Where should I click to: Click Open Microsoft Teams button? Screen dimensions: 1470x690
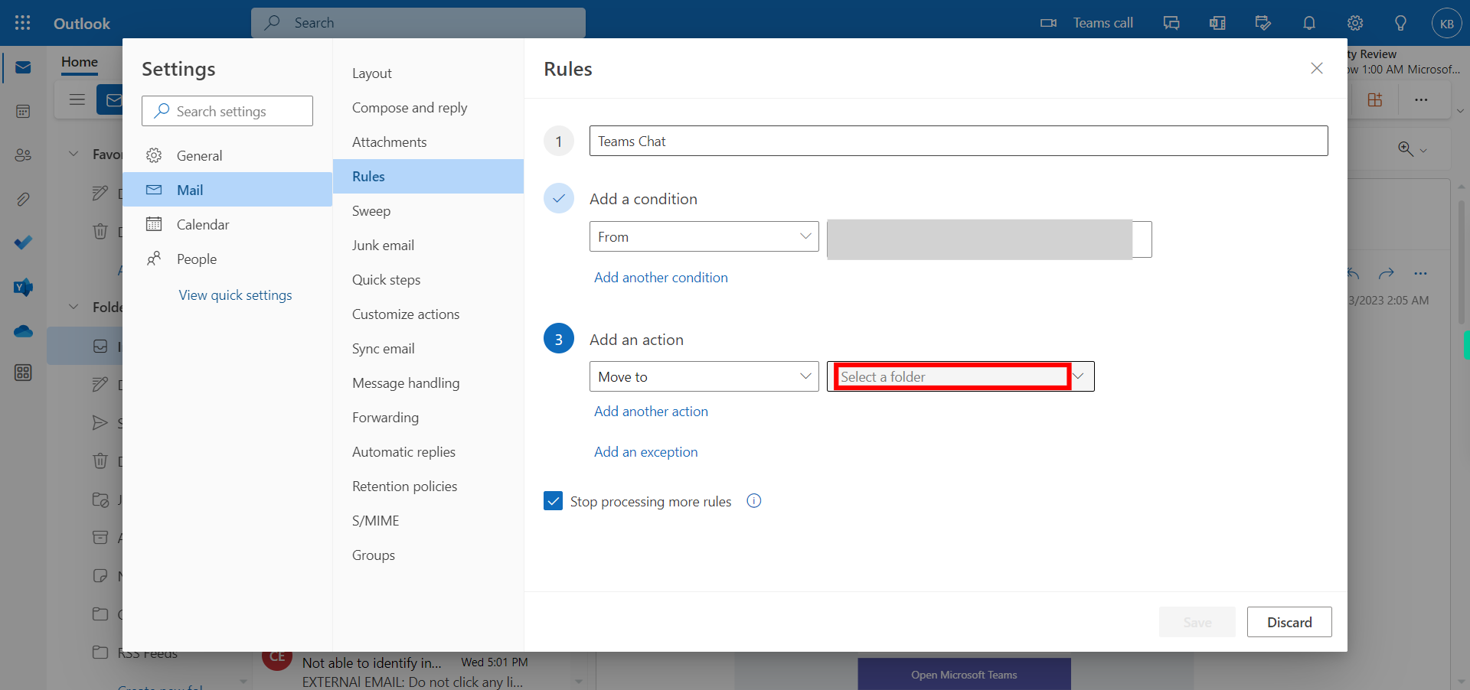click(964, 674)
